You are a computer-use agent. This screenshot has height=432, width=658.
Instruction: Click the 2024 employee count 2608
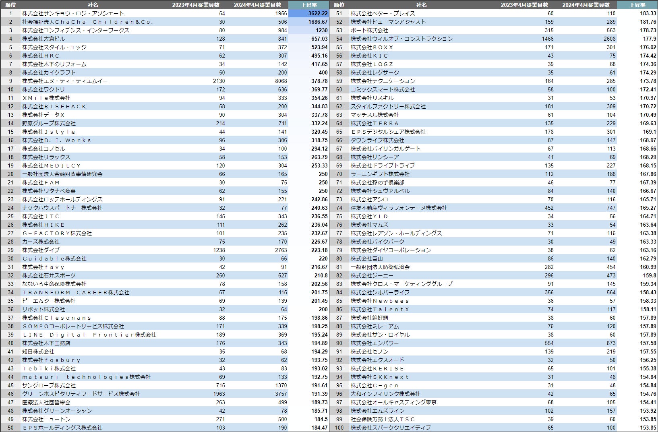coord(610,39)
